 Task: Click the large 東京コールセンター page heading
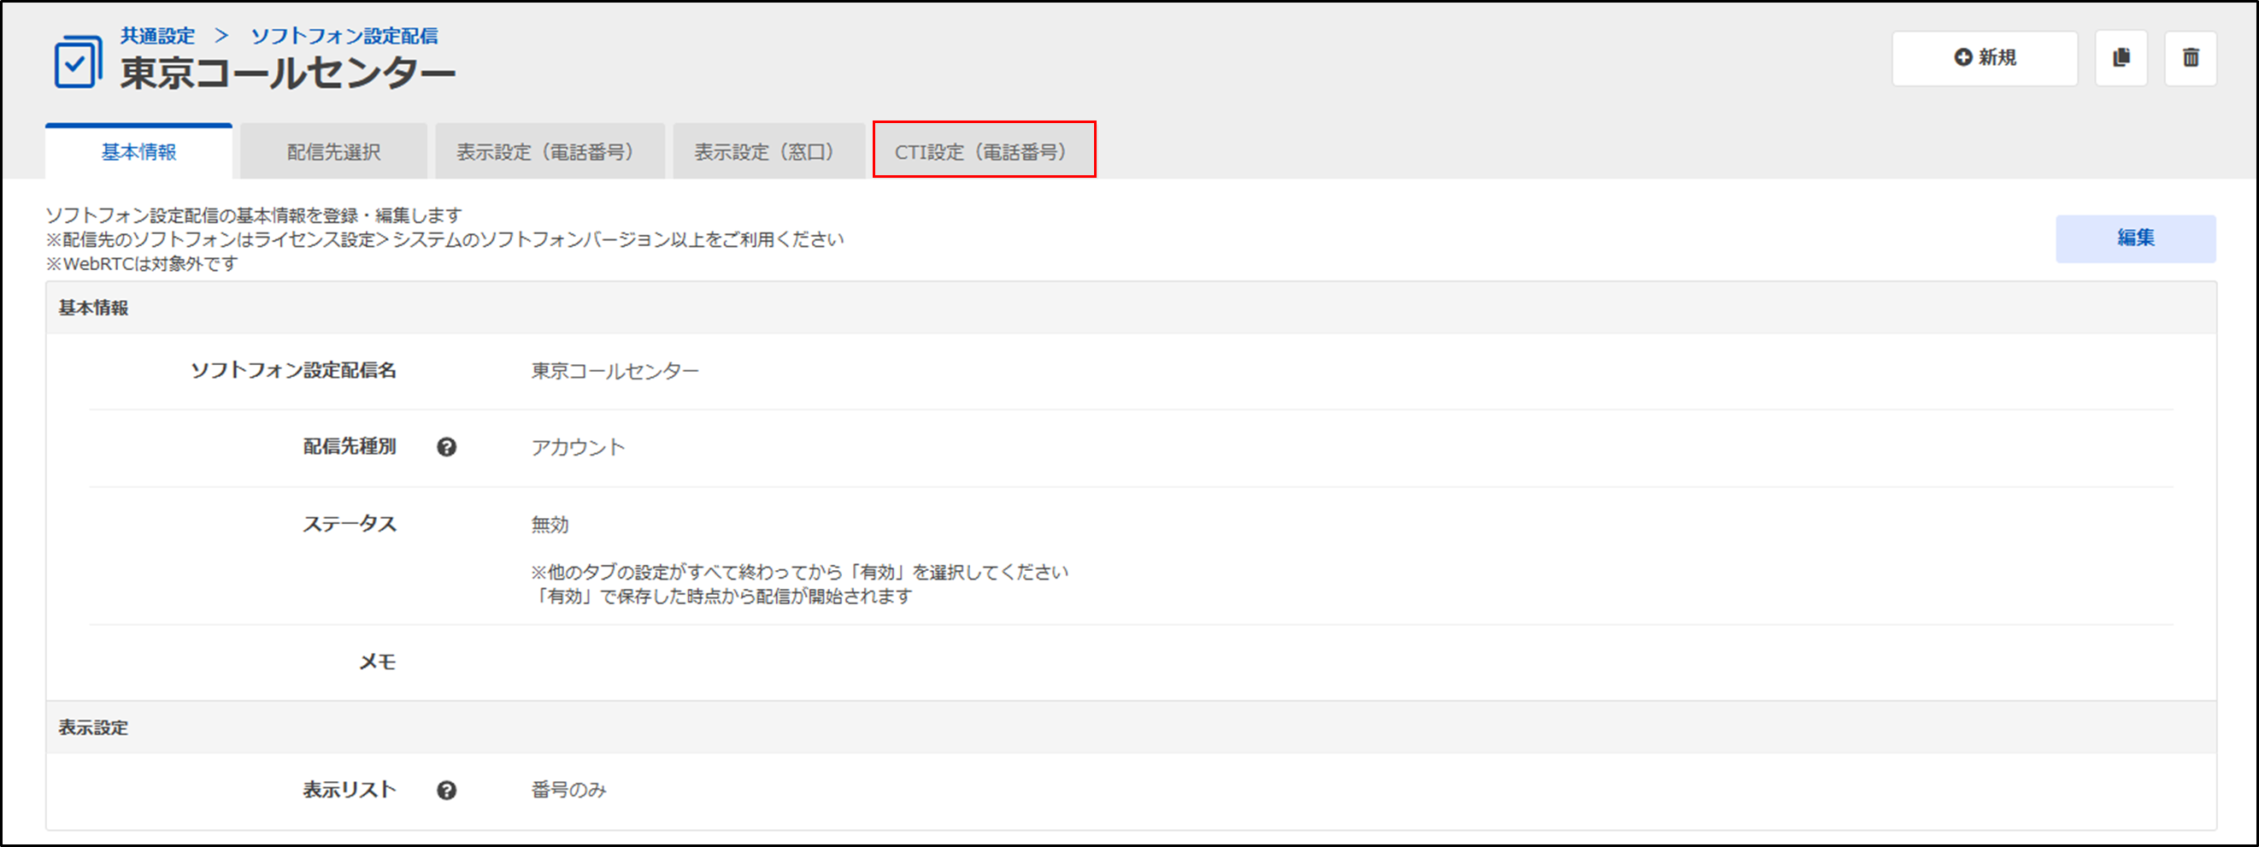point(288,73)
